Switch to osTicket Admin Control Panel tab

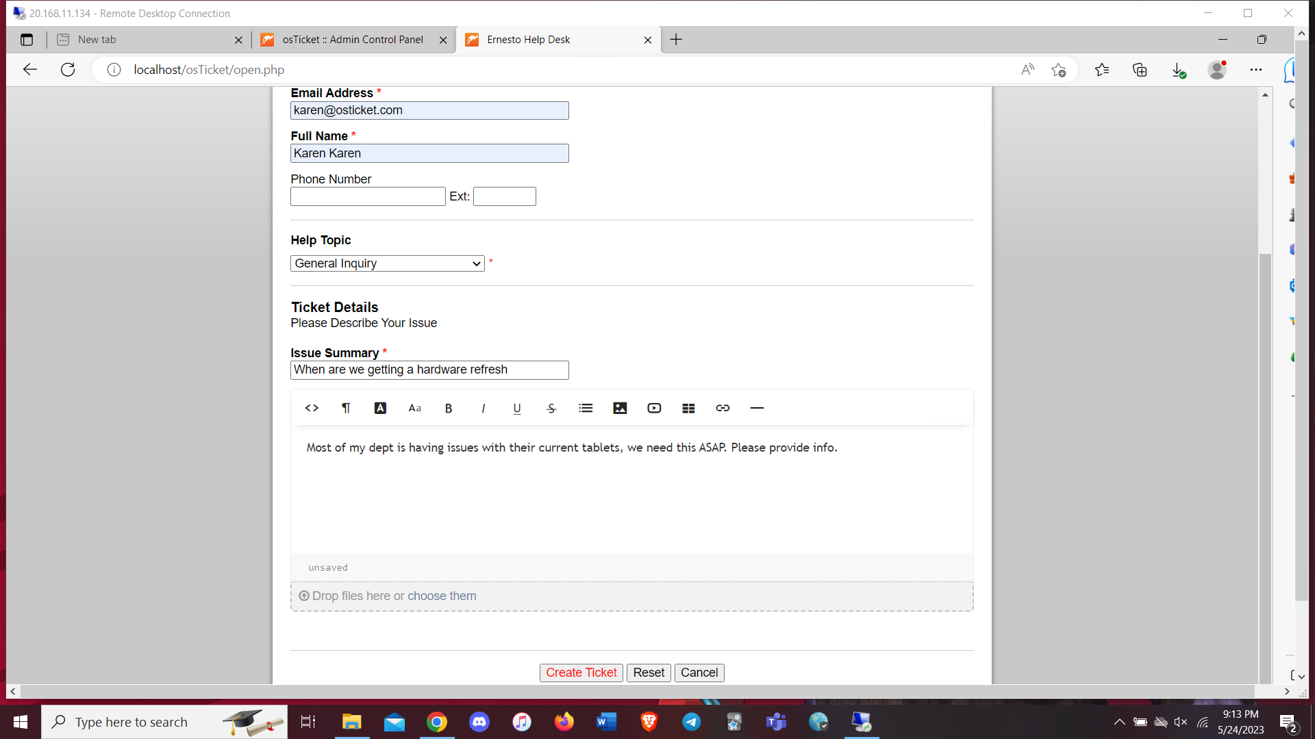(x=353, y=40)
